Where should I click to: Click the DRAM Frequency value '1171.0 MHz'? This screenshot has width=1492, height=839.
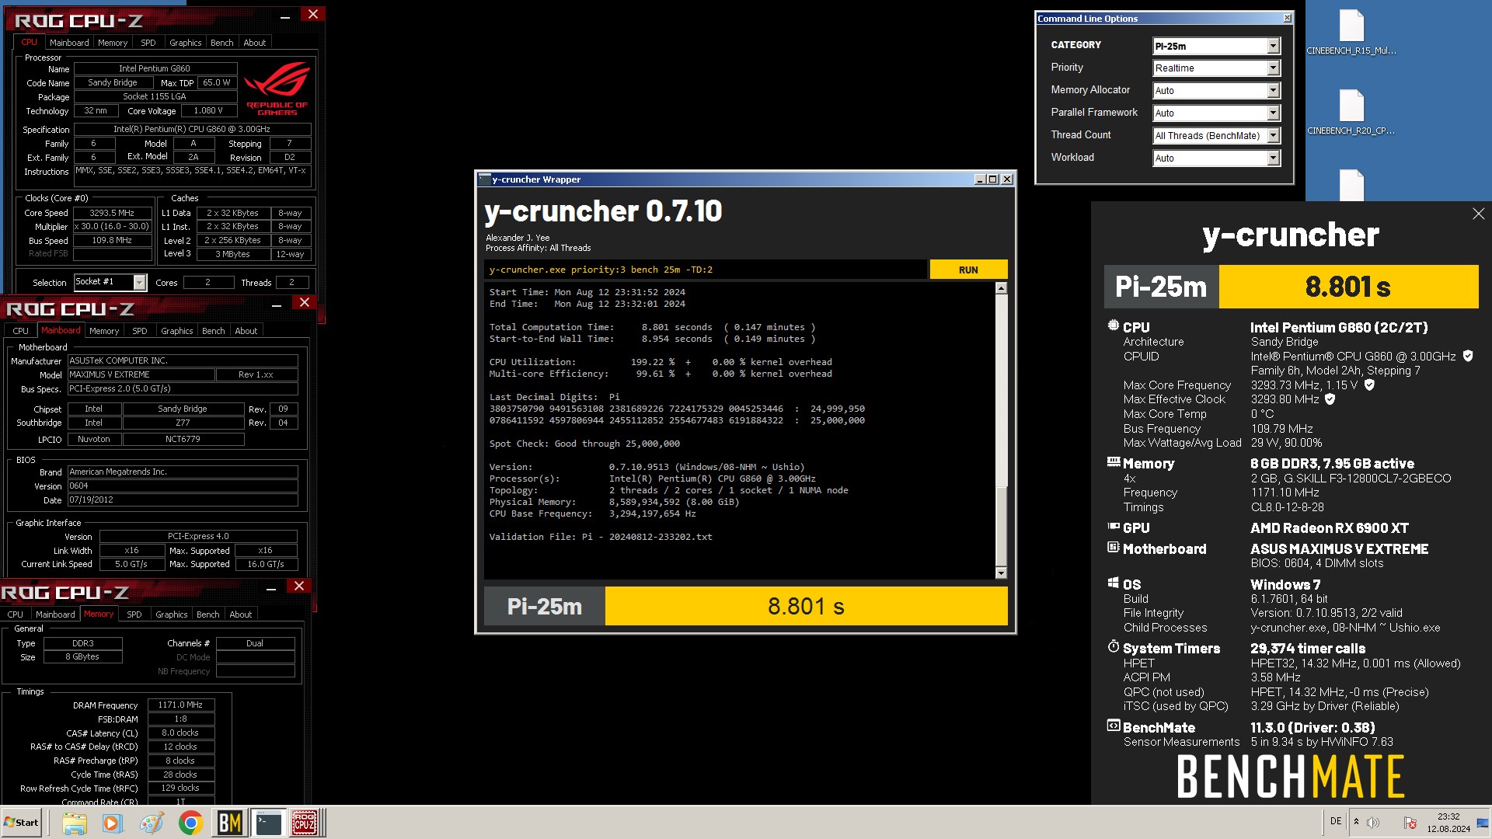[x=180, y=705]
